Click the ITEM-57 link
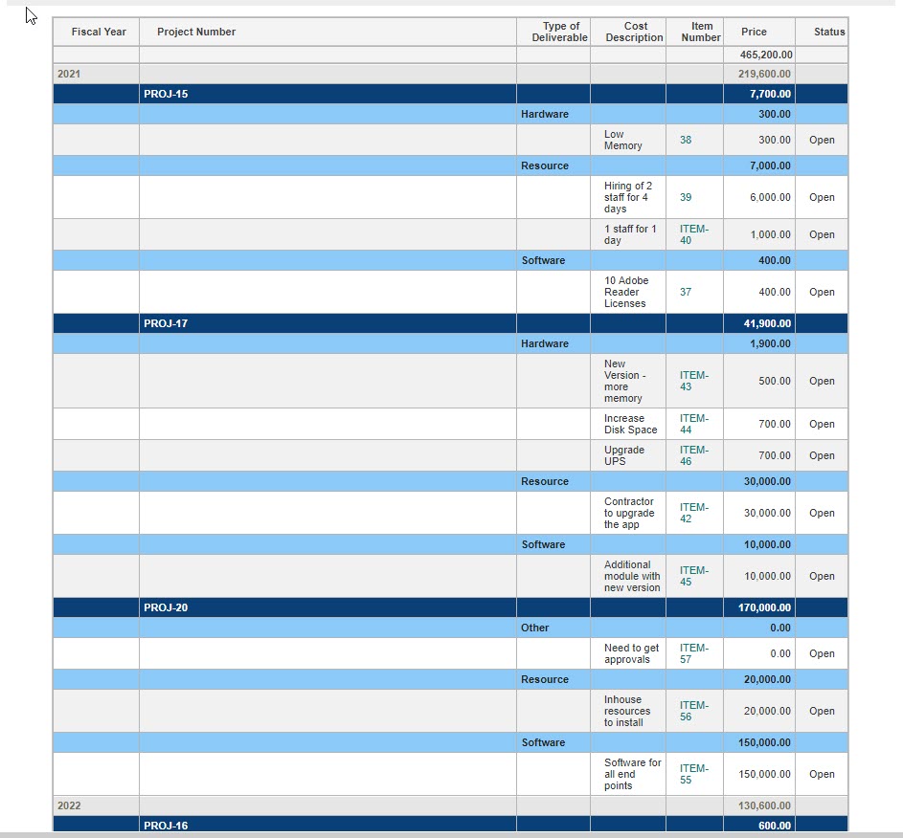 [694, 653]
